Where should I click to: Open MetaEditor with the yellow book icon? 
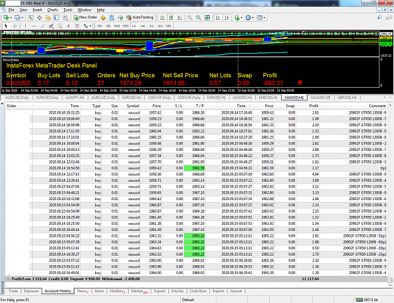pos(103,18)
